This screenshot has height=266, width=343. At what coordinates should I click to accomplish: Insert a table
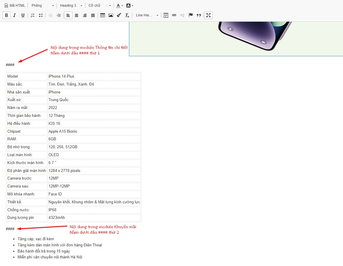click(103, 15)
